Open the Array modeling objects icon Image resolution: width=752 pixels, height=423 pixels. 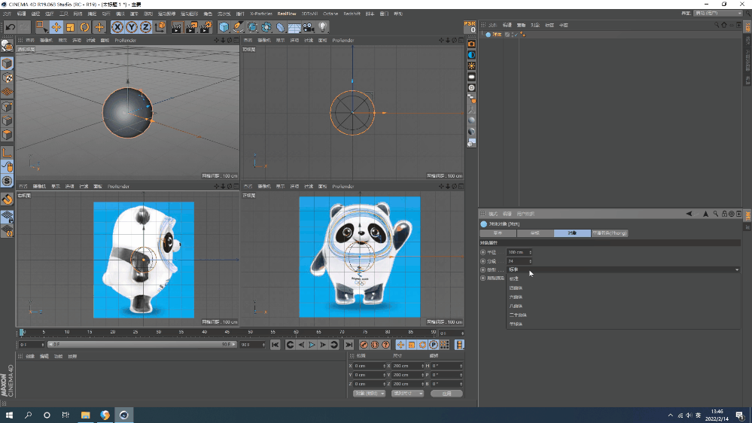266,27
